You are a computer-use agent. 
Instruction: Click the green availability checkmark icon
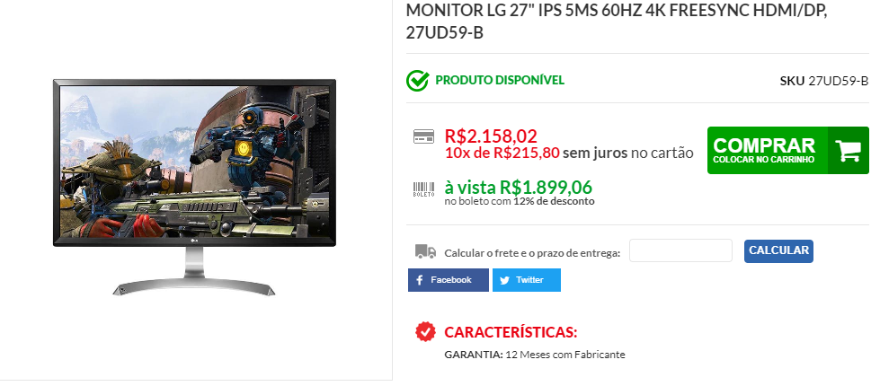(x=417, y=81)
